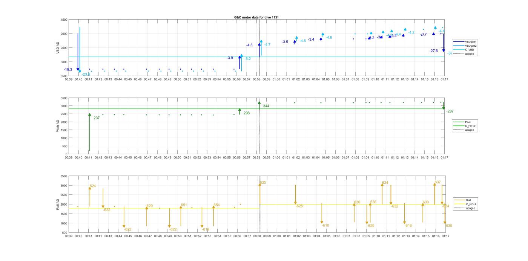Click the '-616' roll value label
The width and height of the screenshot is (528, 261).
[x=408, y=226]
